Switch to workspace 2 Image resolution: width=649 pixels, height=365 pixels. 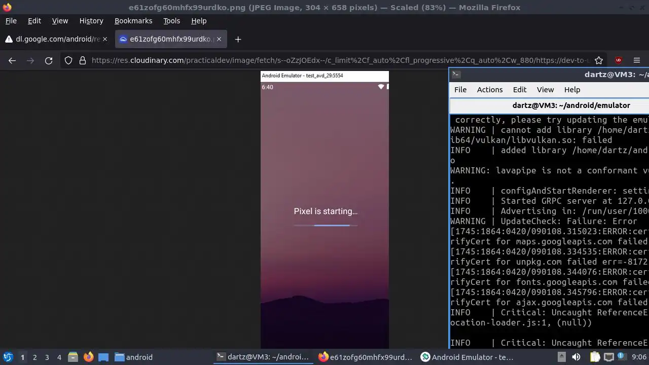[x=34, y=357]
